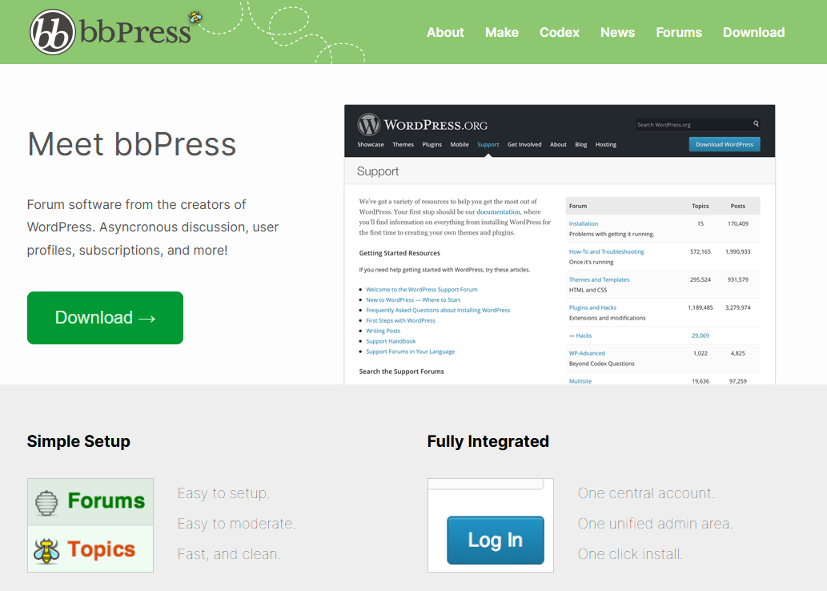Open the About menu item
Viewport: 827px width, 591px height.
(x=445, y=32)
